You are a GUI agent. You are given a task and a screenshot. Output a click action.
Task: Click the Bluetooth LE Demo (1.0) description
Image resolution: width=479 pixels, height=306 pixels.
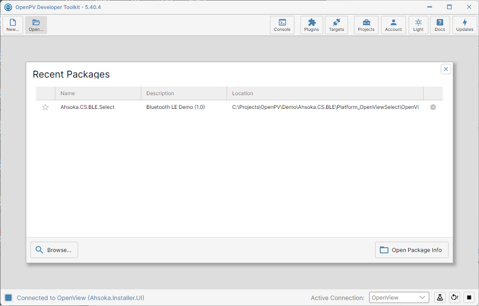click(176, 107)
